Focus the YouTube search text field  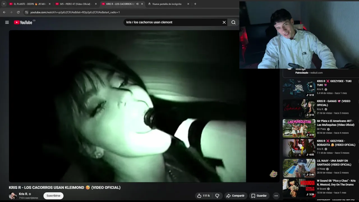pyautogui.click(x=172, y=22)
